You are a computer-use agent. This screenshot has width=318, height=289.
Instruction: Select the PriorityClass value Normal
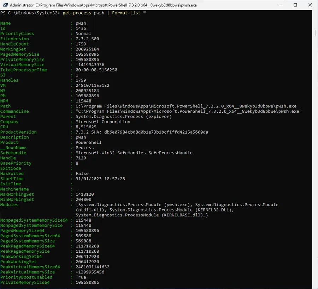tap(83, 33)
